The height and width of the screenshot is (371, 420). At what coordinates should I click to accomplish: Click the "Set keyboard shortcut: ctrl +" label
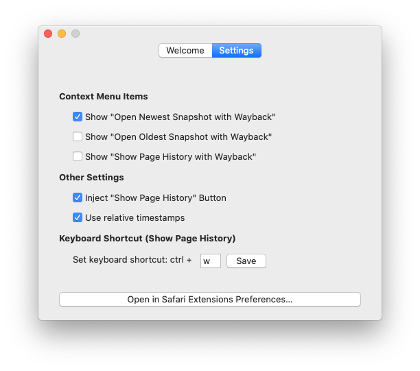point(132,260)
